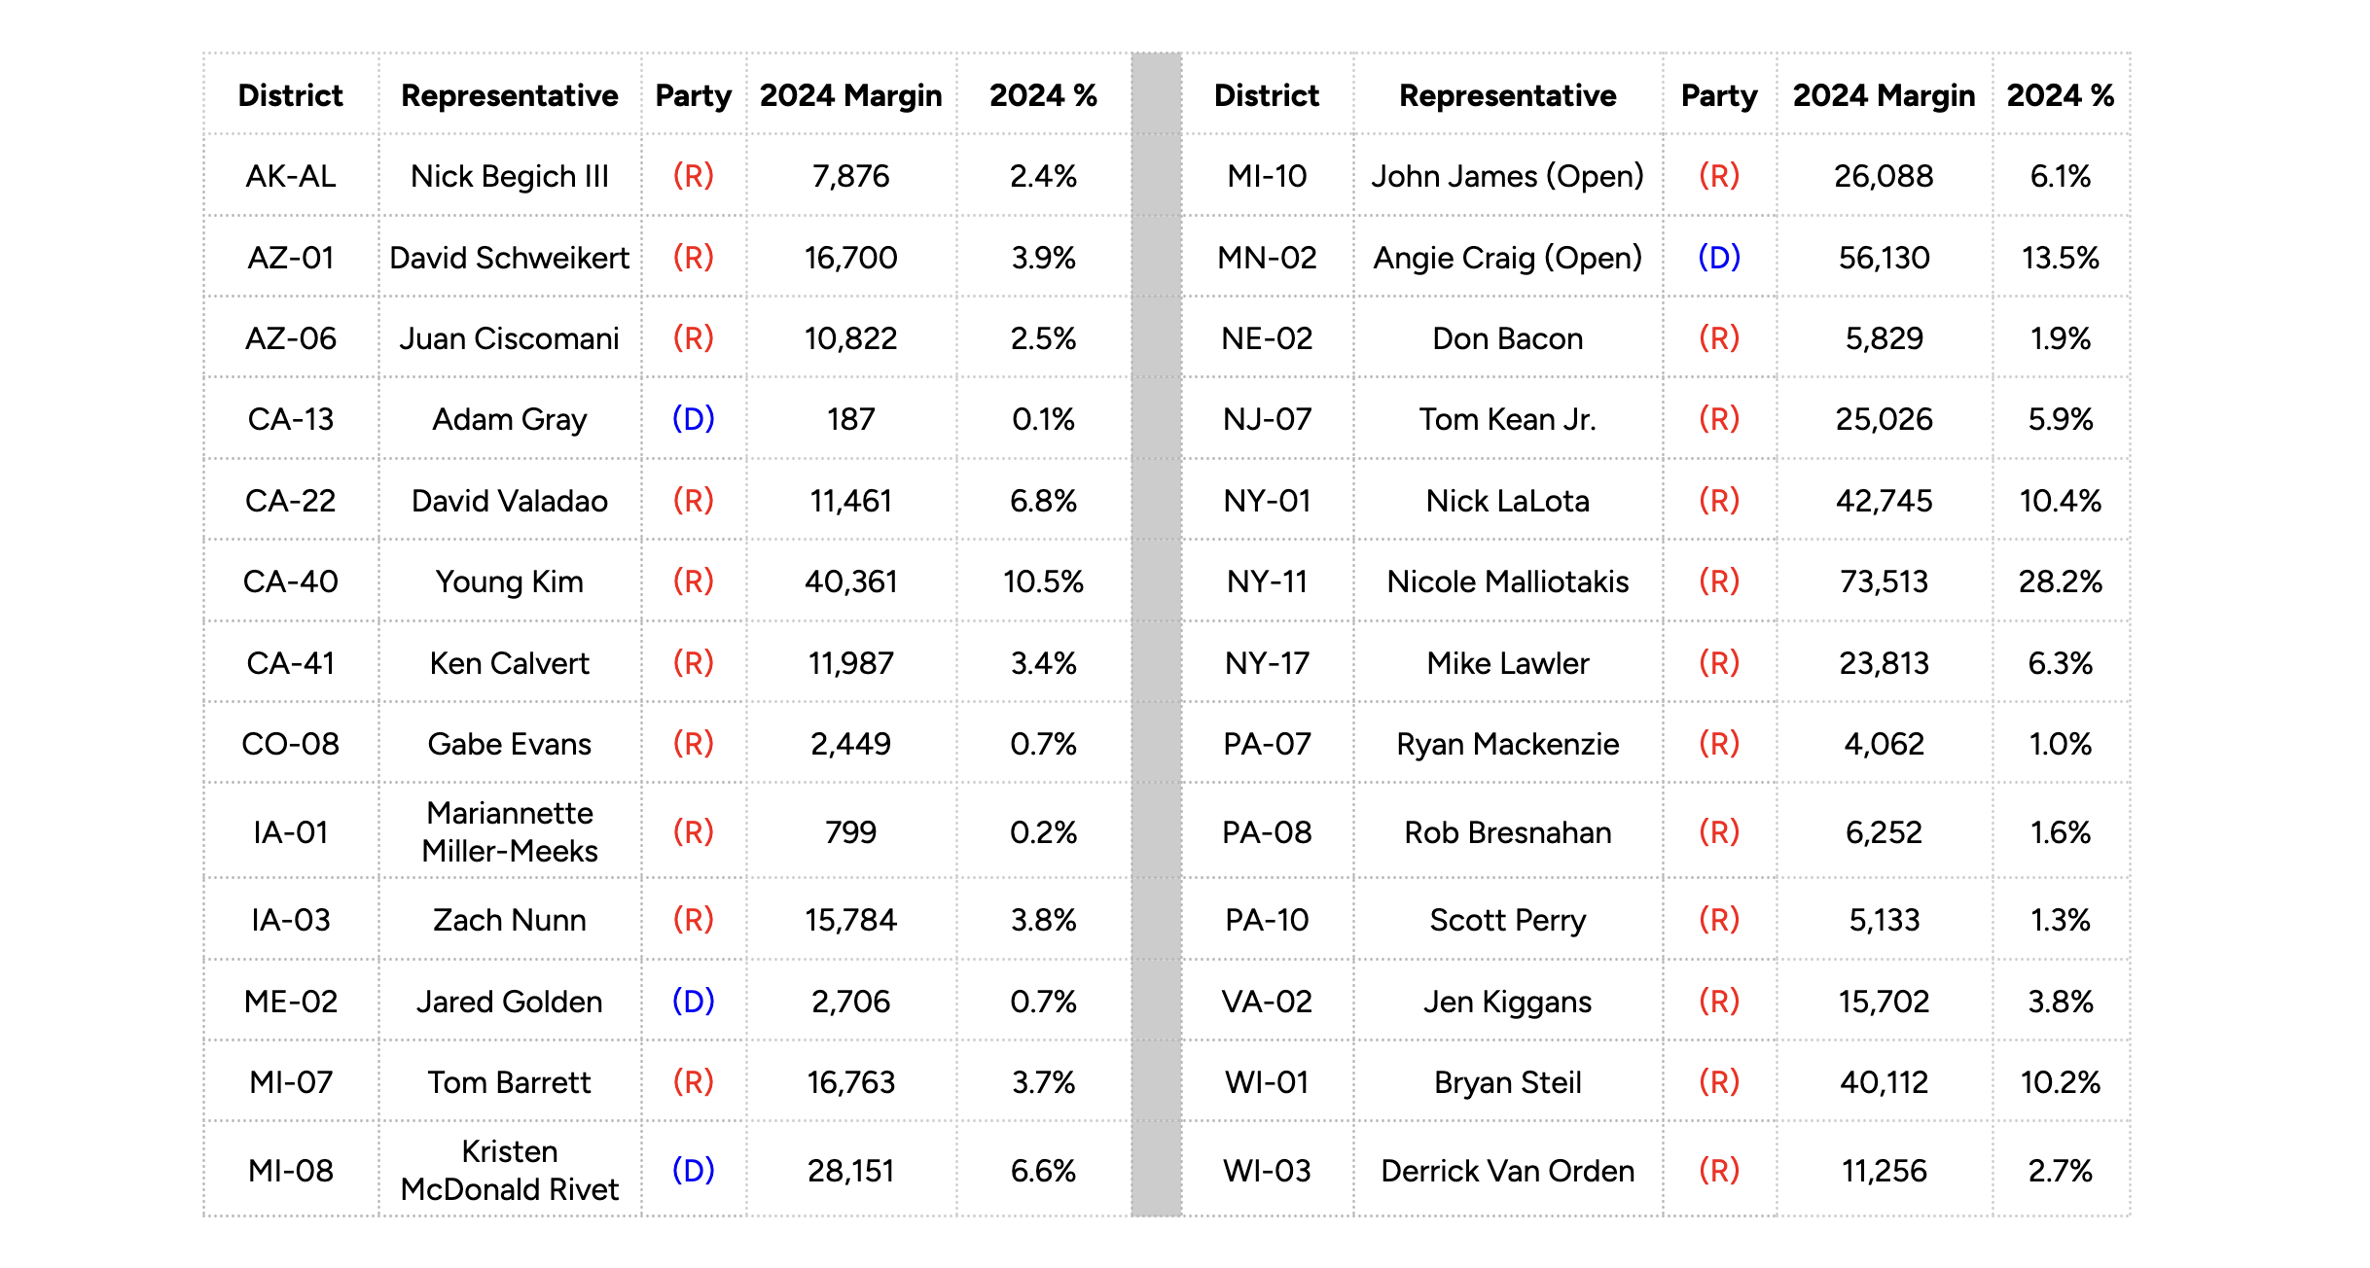Click the gray divider column between tables
Viewport: 2370px width, 1268px height.
tap(1156, 634)
